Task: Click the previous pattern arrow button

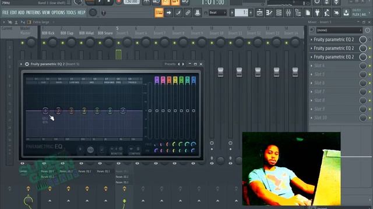Action: coord(232,13)
